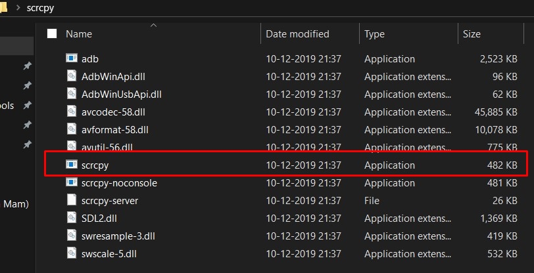Image resolution: width=534 pixels, height=273 pixels.
Task: Click the avformat-58.dll file icon
Action: coord(72,129)
